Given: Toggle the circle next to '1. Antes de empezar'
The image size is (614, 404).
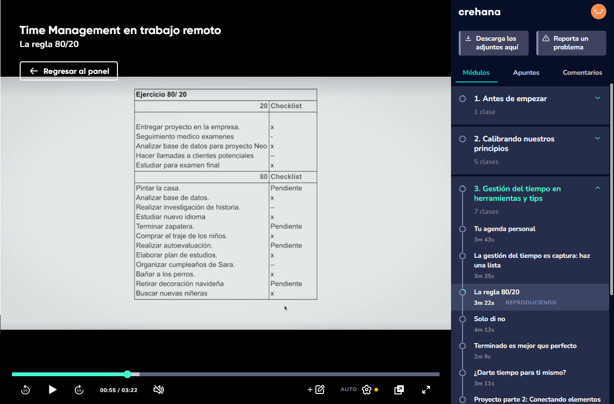Looking at the screenshot, I should pos(462,99).
